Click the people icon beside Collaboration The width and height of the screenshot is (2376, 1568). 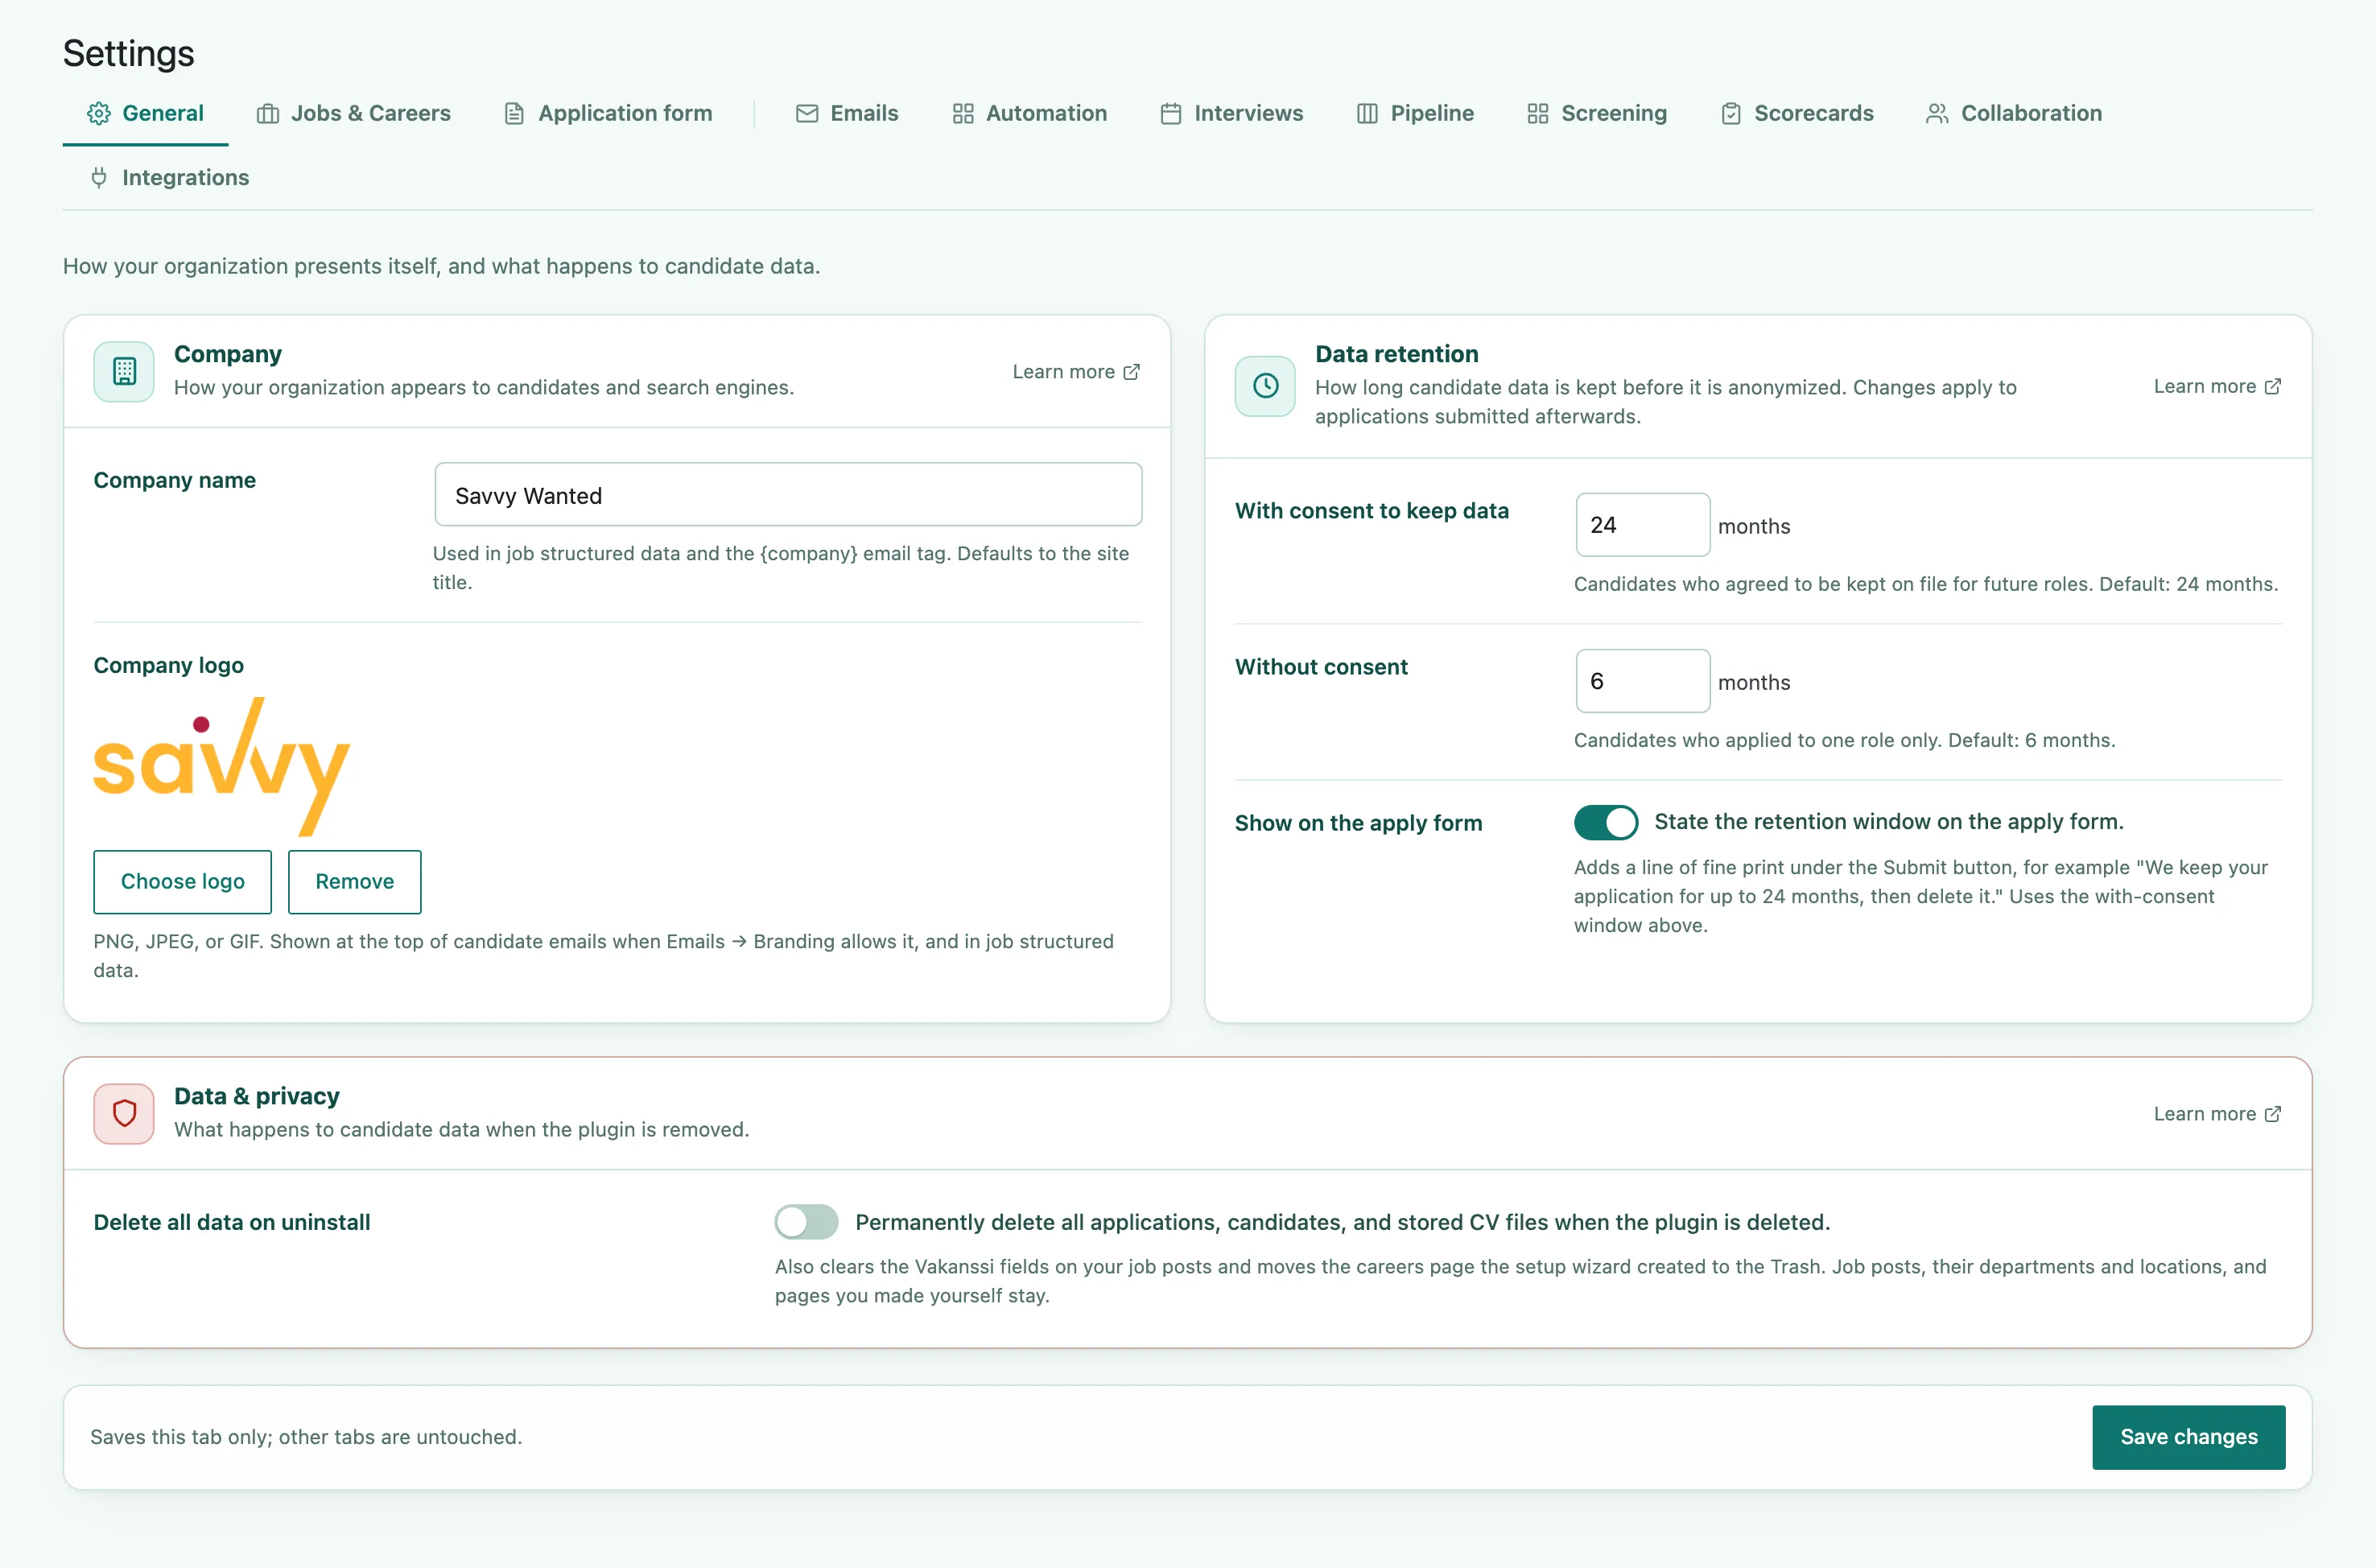(1937, 113)
